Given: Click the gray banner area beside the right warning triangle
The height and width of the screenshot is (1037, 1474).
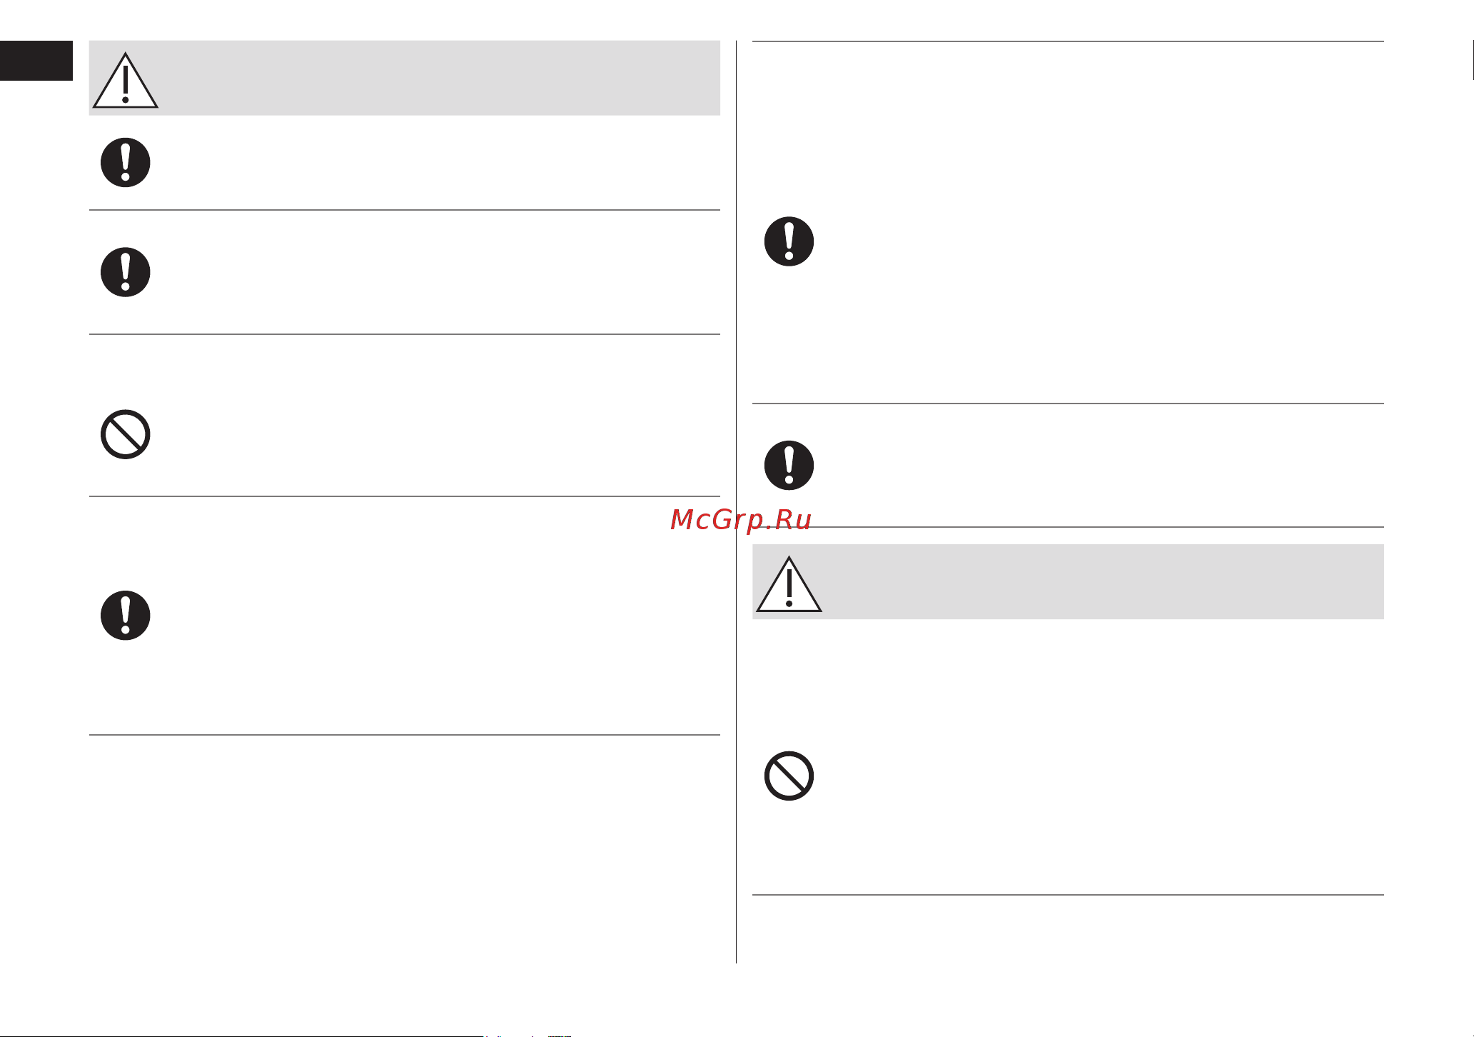Looking at the screenshot, I should tap(1103, 581).
